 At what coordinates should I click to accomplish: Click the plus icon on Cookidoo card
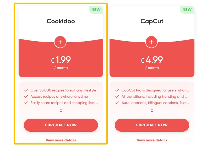pyautogui.click(x=60, y=42)
